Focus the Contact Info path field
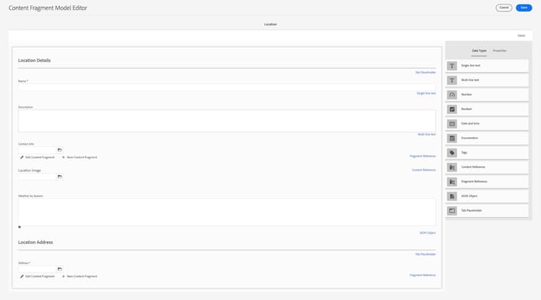This screenshot has height=300, width=541. point(38,150)
